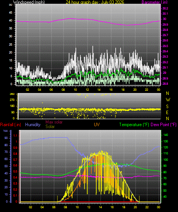Select the Humidity legend label
The width and height of the screenshot is (178, 212).
[x=33, y=125]
